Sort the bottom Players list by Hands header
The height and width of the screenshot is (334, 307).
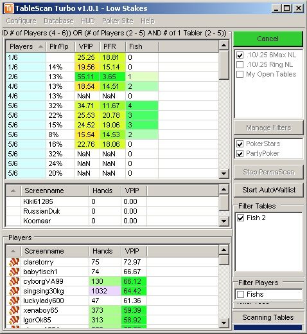coord(105,251)
